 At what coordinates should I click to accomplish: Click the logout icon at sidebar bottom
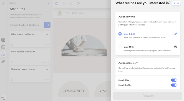click(3, 98)
